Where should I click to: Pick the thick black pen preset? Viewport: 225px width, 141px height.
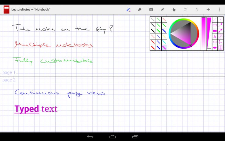point(153,31)
